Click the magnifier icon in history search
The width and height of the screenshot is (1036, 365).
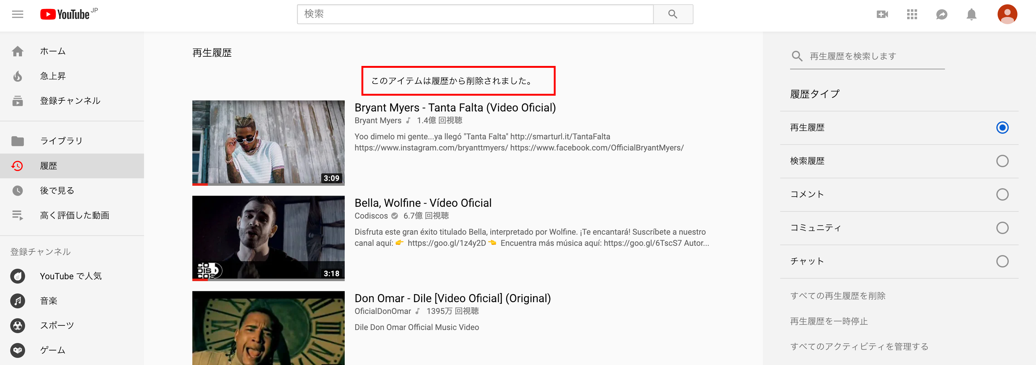click(x=797, y=56)
